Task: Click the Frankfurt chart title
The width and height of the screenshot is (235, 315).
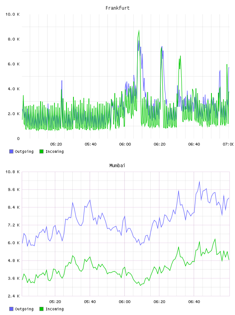Action: [x=117, y=8]
